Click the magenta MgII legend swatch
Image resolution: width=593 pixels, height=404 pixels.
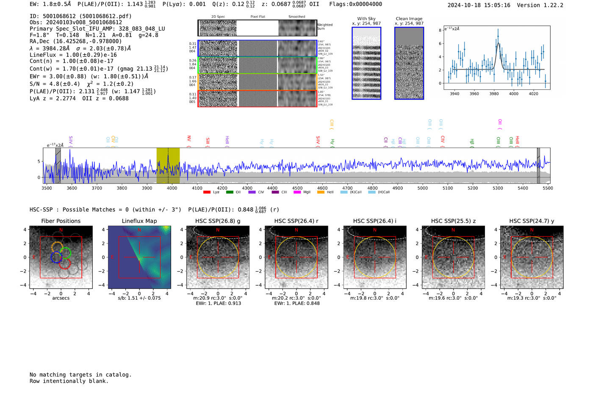[297, 192]
